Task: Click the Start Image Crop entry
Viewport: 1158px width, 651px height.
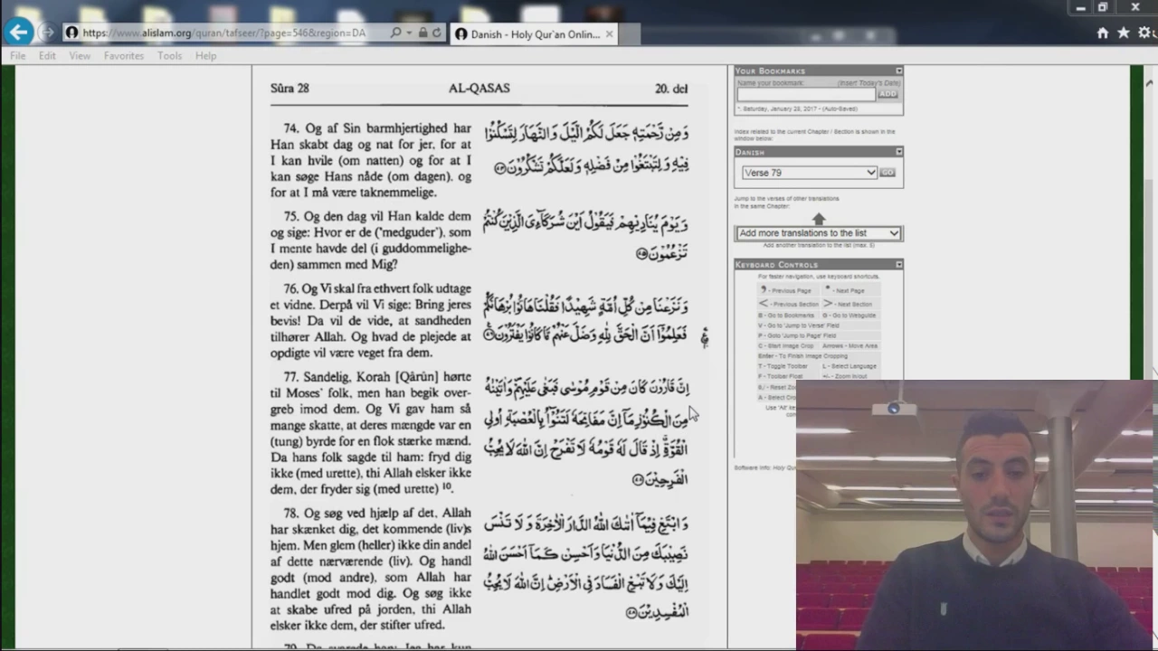Action: (786, 345)
